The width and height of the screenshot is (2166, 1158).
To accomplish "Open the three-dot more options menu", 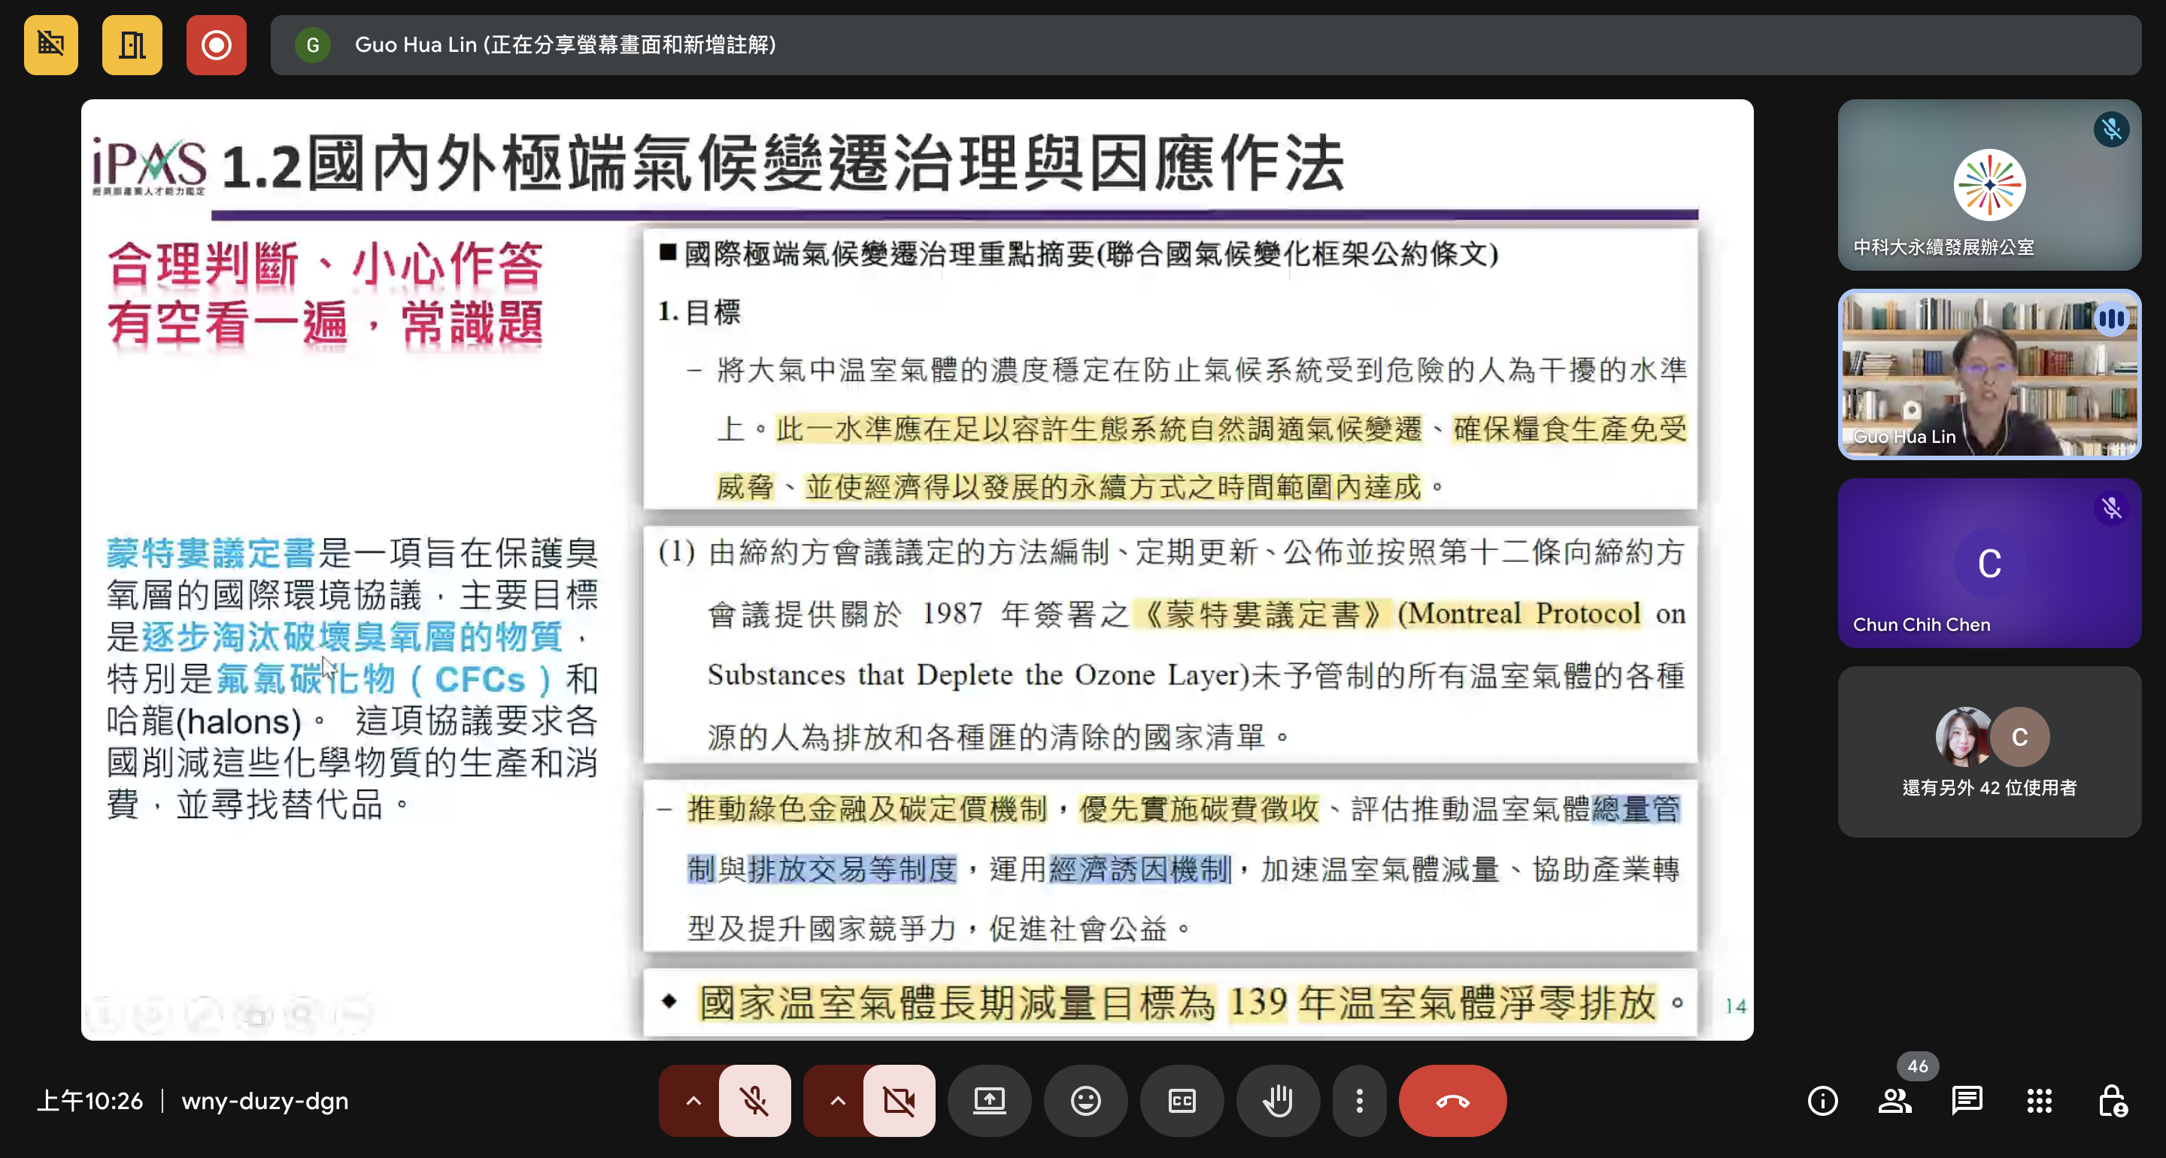I will coord(1359,1100).
